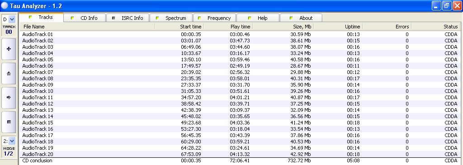
Task: Click the plus add-track button
Action: [x=9, y=49]
